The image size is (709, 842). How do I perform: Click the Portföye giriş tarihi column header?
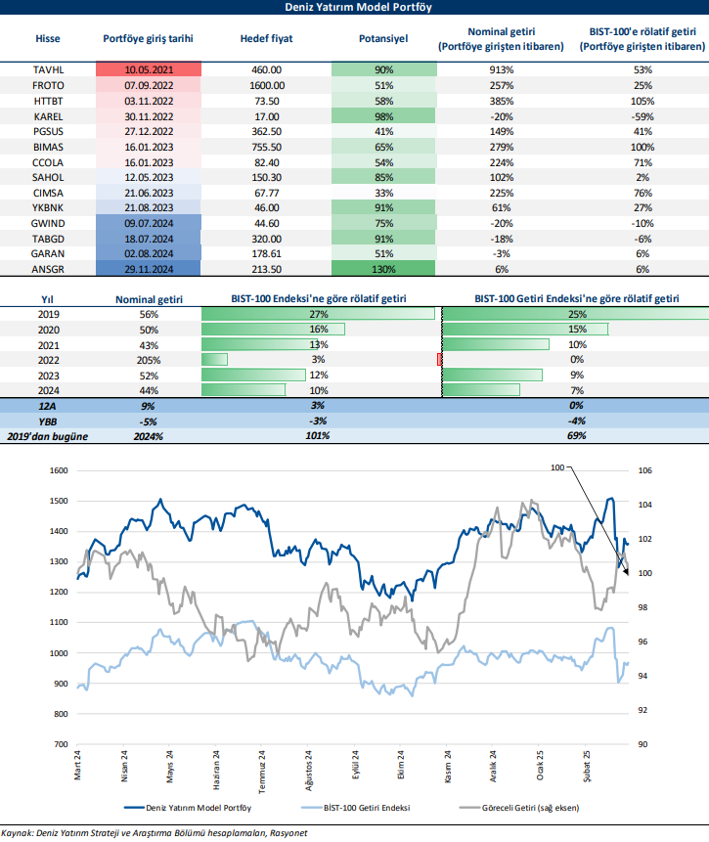point(148,39)
